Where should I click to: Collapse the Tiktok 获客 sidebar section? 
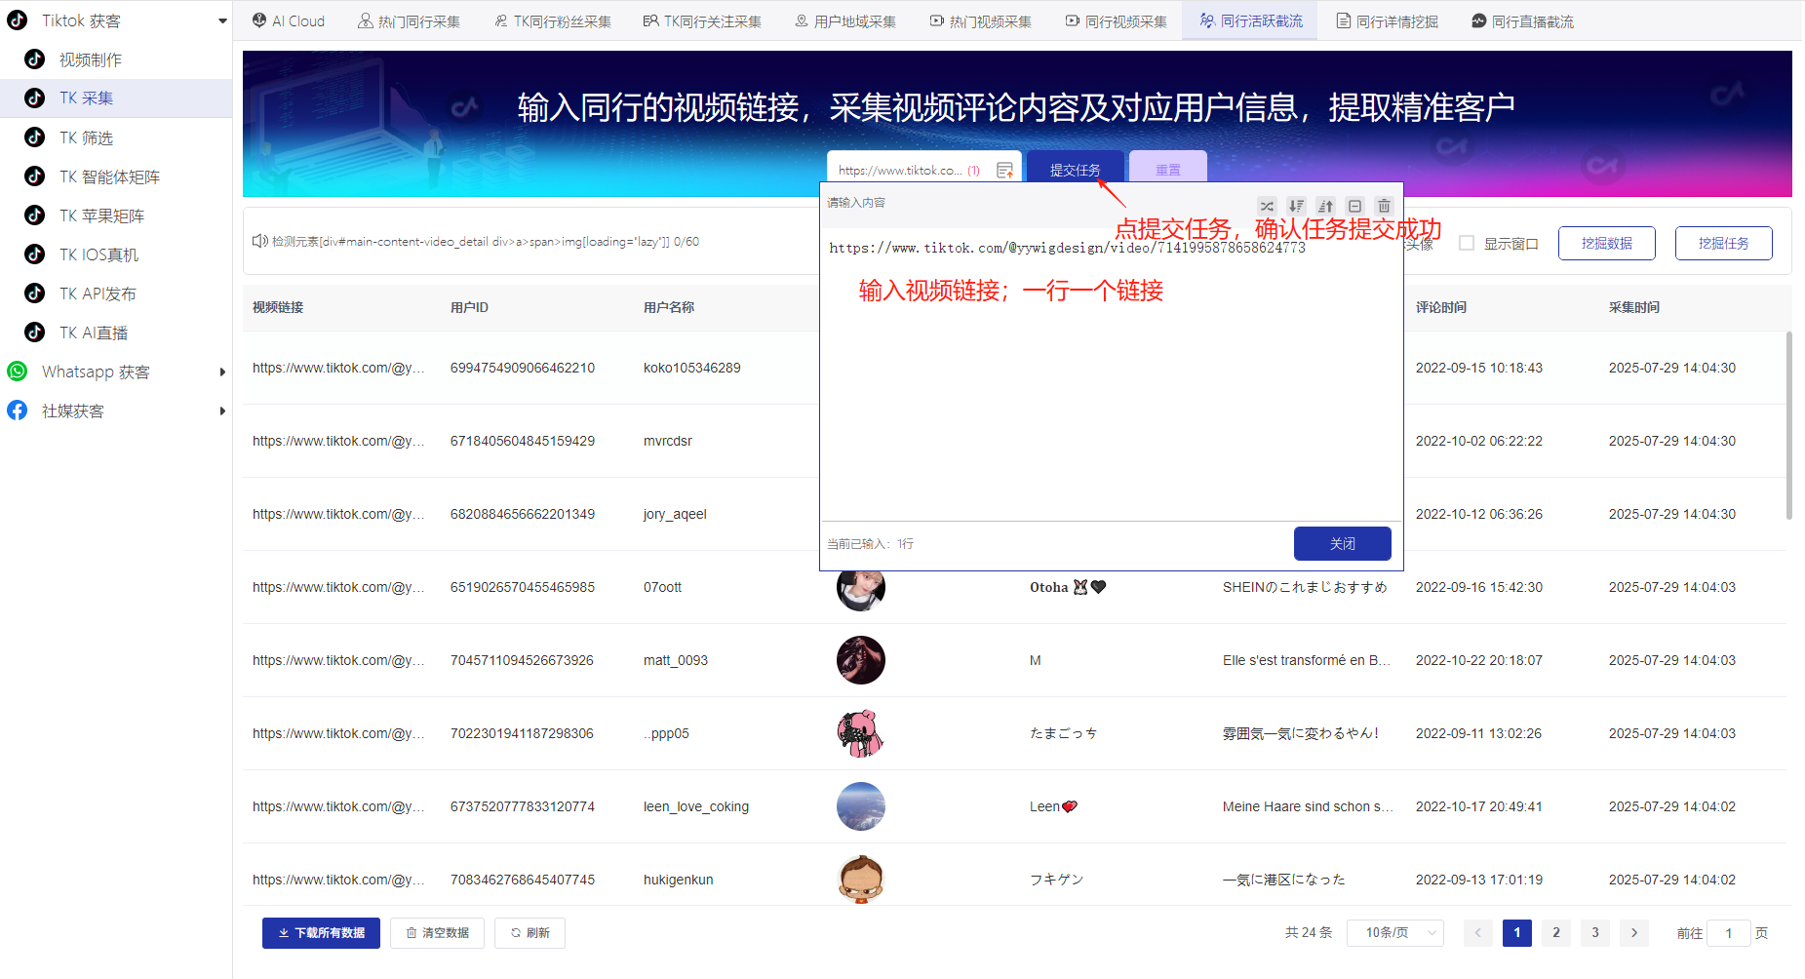pos(222,20)
